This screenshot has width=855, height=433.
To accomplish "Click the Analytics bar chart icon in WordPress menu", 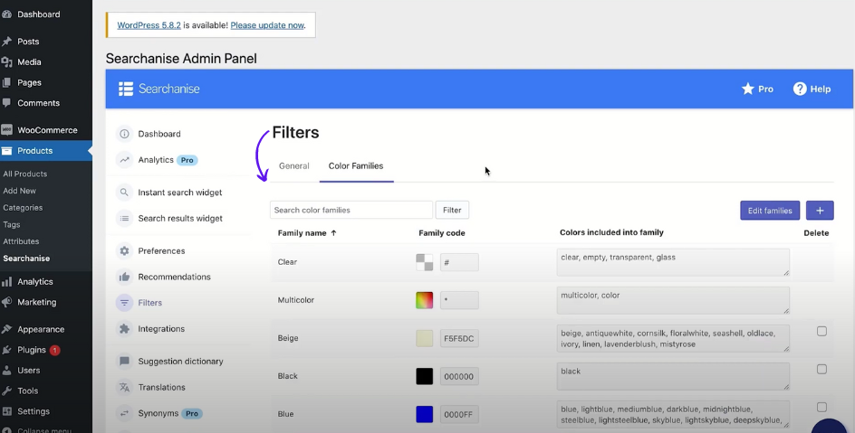I will 6,282.
